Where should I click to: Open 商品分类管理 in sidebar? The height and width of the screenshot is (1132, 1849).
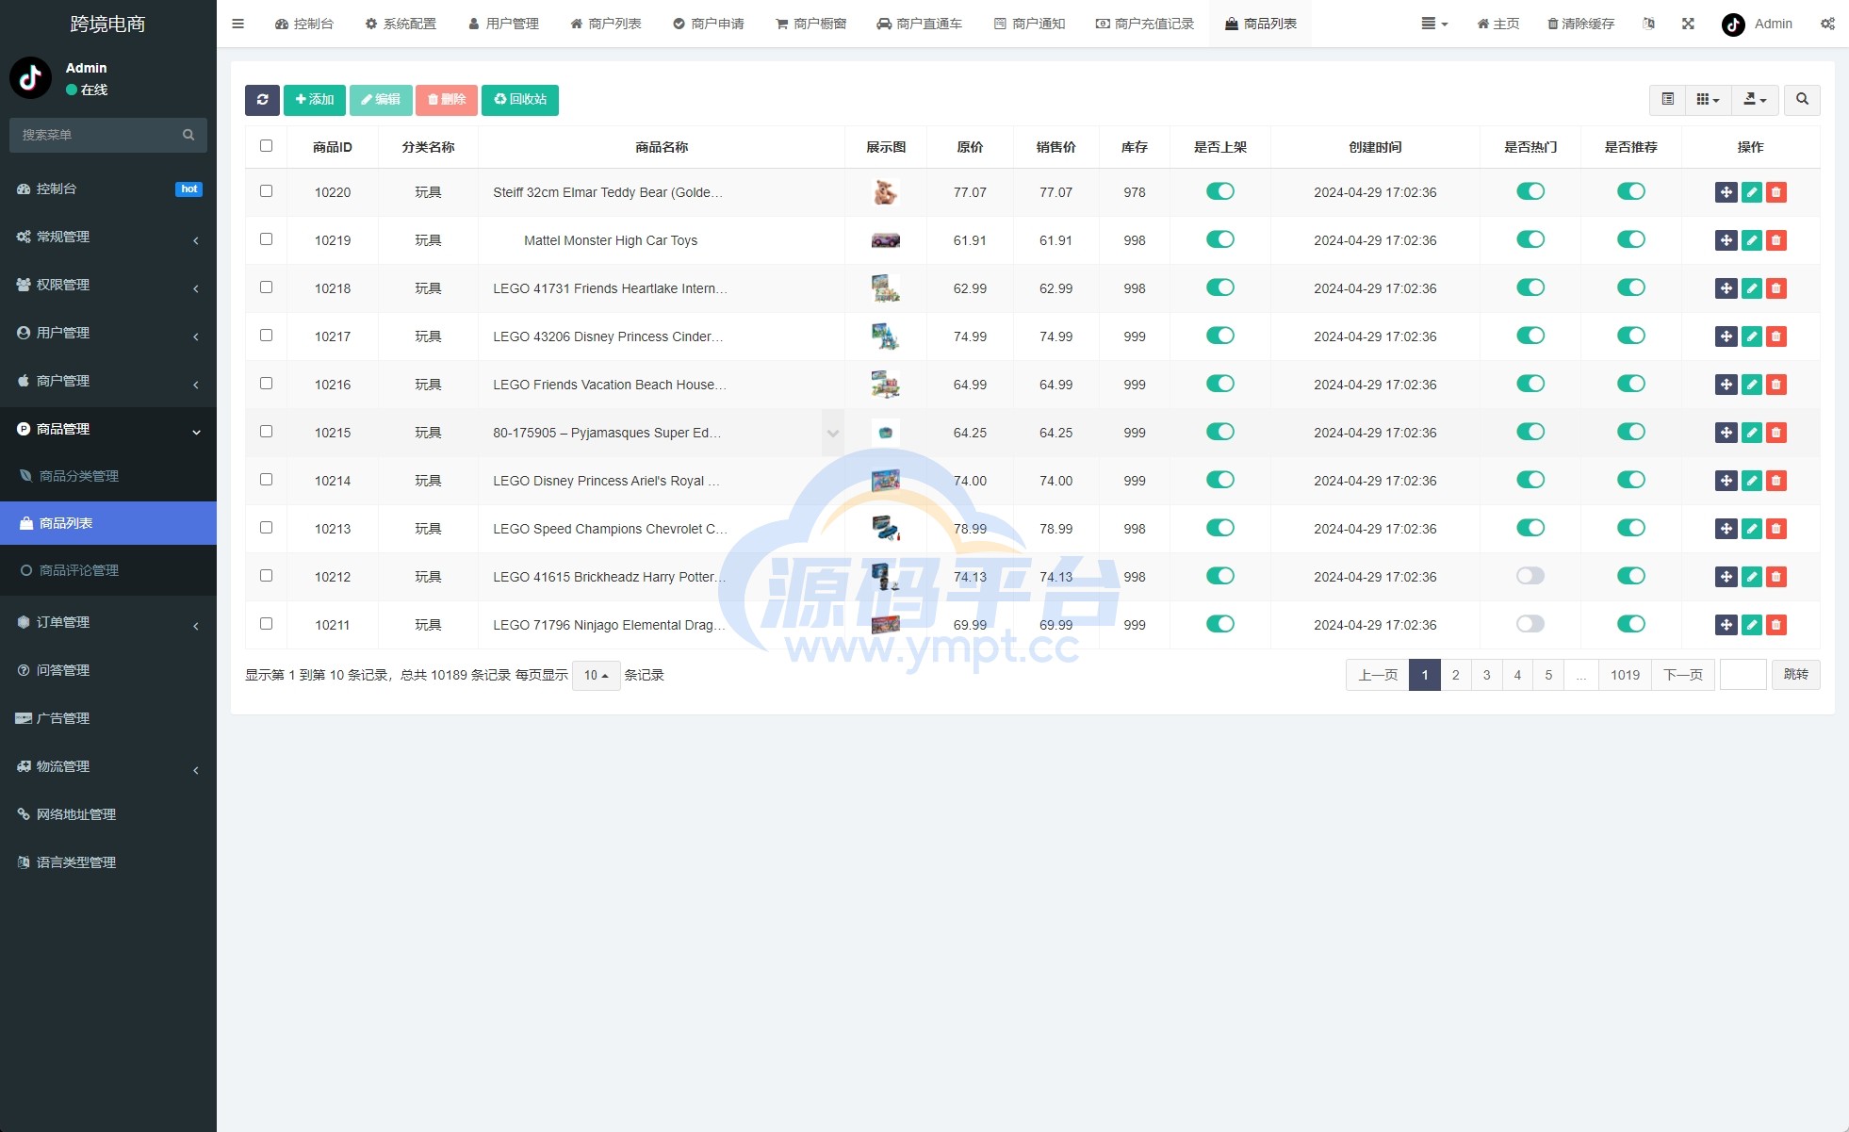tap(108, 477)
